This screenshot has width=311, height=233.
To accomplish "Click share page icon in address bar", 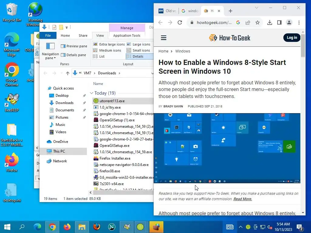I will (248, 22).
